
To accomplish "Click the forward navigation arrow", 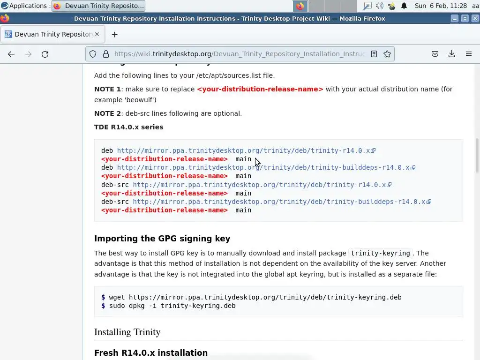I will (x=28, y=54).
